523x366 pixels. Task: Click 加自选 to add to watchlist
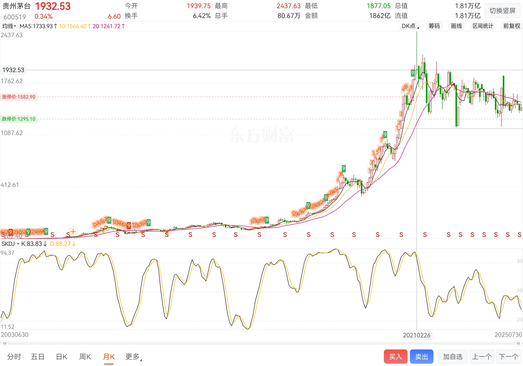pos(453,357)
